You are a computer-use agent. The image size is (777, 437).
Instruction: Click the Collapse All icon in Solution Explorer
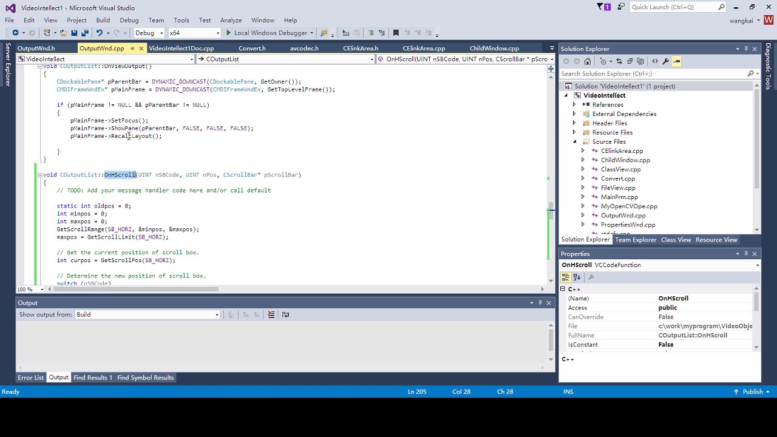[629, 61]
